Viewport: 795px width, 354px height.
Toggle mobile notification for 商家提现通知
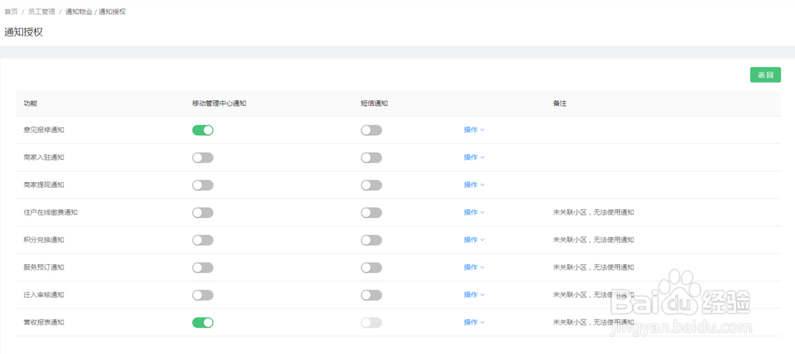click(x=203, y=185)
